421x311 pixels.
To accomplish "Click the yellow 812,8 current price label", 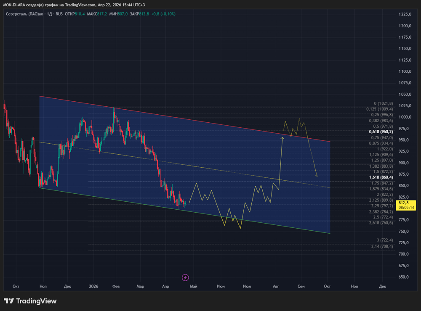I will [x=404, y=202].
